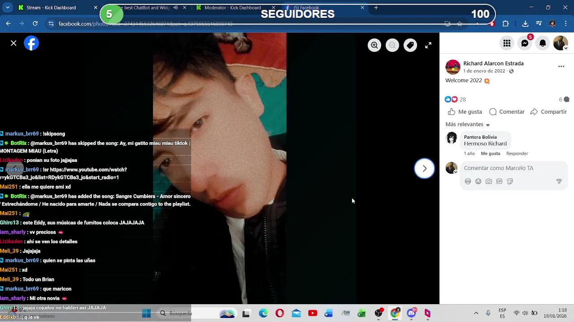The image size is (574, 322).
Task: Show hidden system tray icons
Action: pyautogui.click(x=476, y=314)
